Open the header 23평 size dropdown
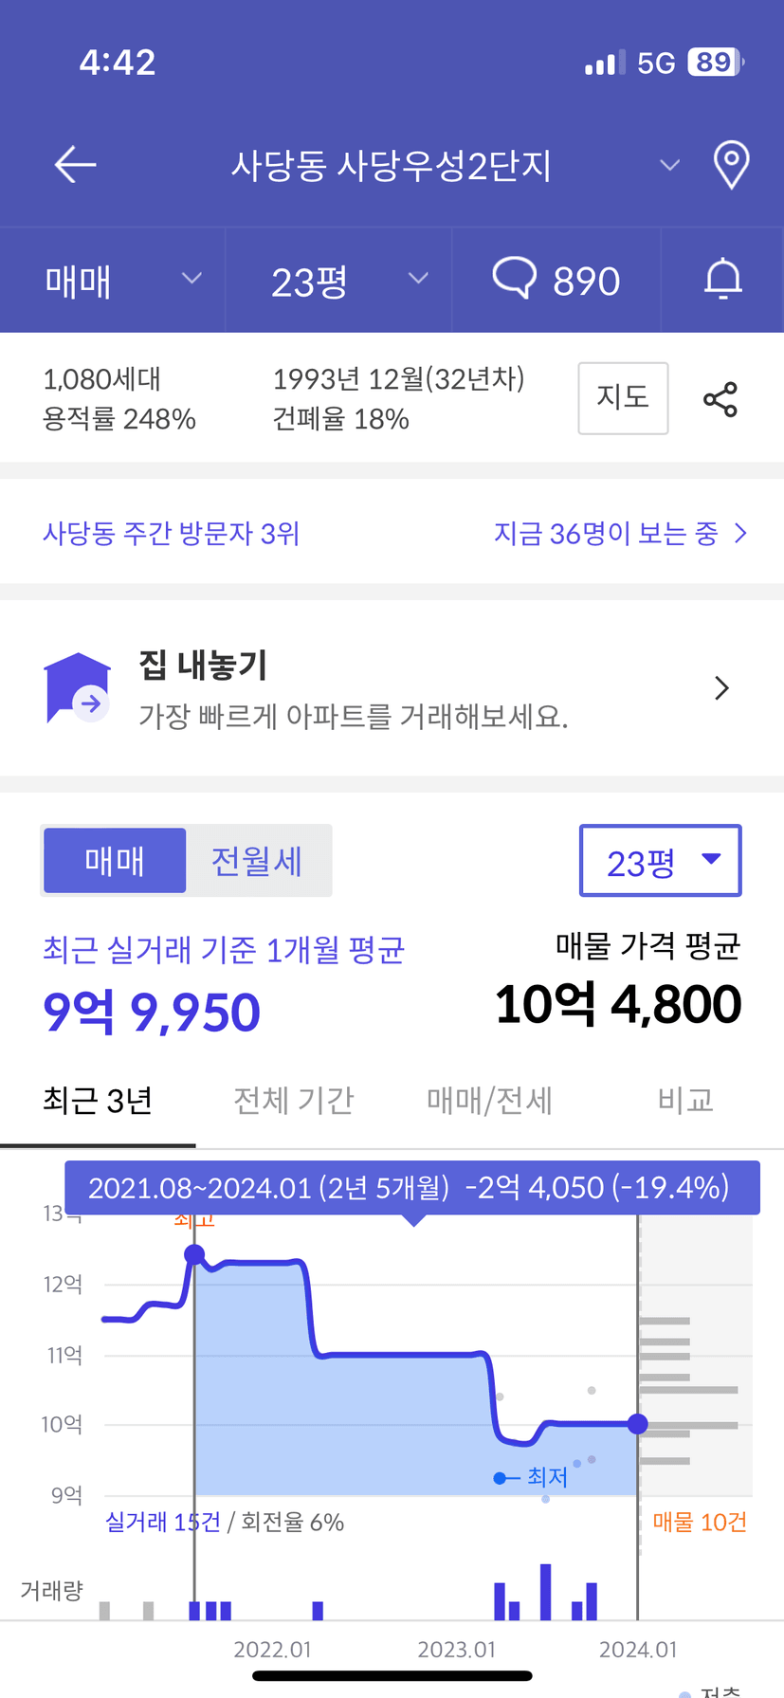 348,280
